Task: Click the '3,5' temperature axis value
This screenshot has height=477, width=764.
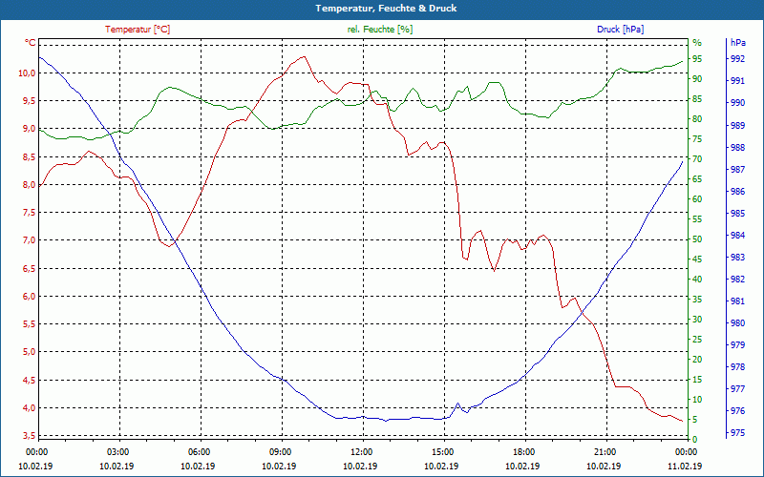Action: (29, 435)
